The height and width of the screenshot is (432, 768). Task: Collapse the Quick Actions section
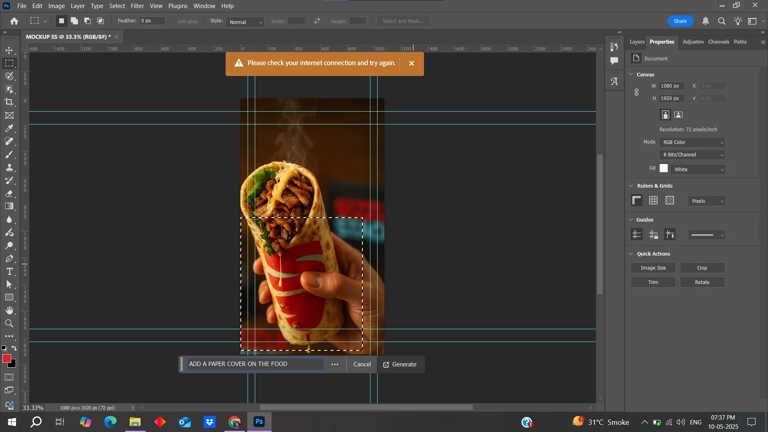pos(631,254)
